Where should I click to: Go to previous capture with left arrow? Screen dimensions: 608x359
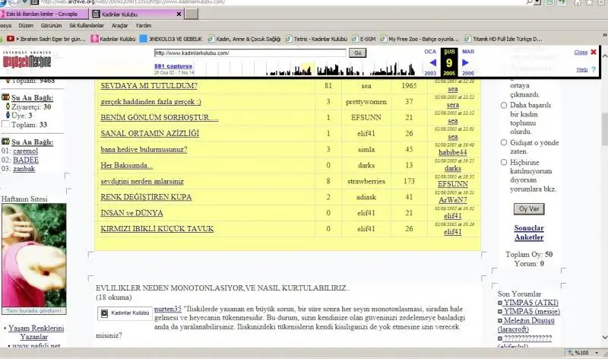tap(432, 62)
